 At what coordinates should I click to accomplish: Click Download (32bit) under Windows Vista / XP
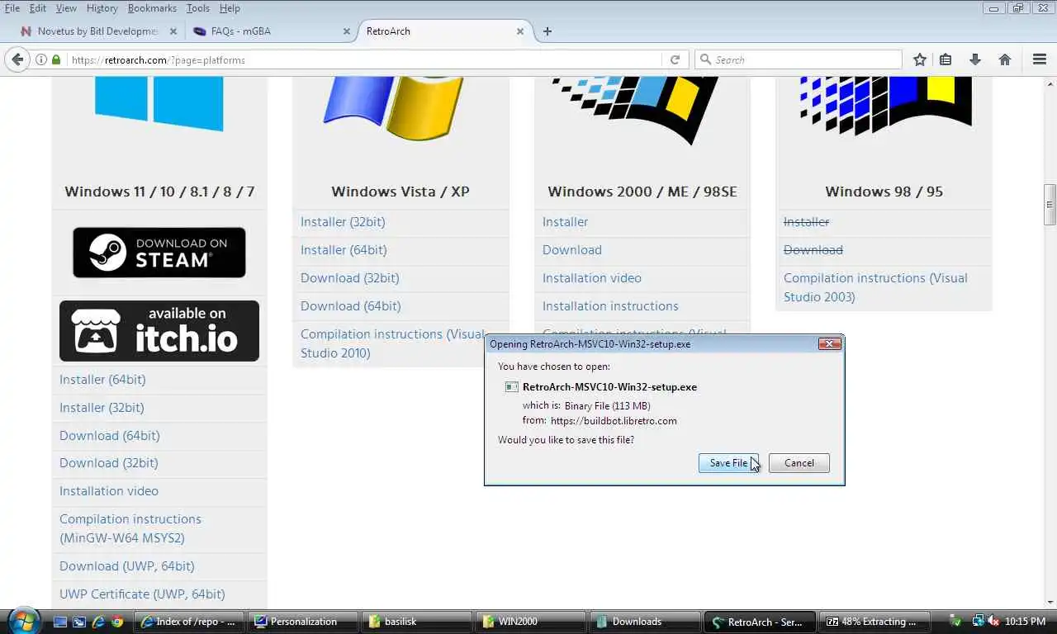point(350,278)
